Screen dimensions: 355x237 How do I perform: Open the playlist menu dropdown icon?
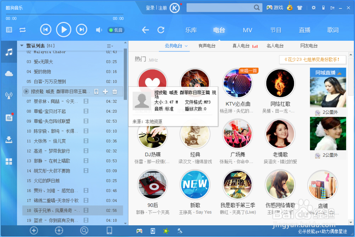(110, 46)
